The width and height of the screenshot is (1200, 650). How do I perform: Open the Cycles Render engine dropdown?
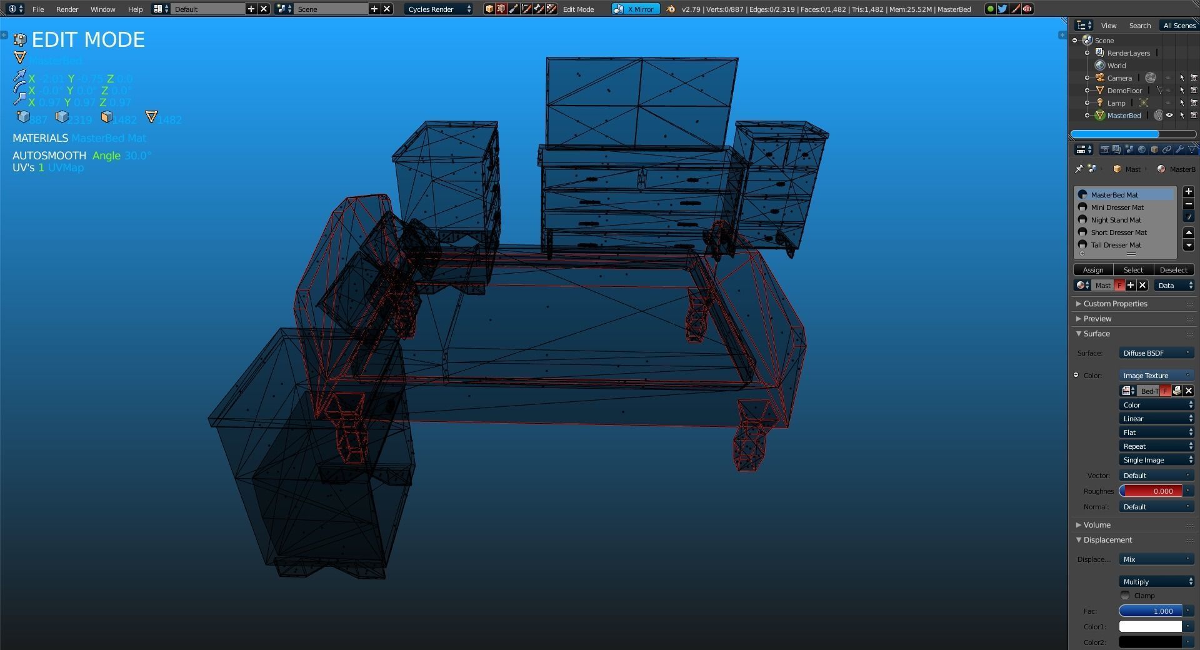click(439, 9)
